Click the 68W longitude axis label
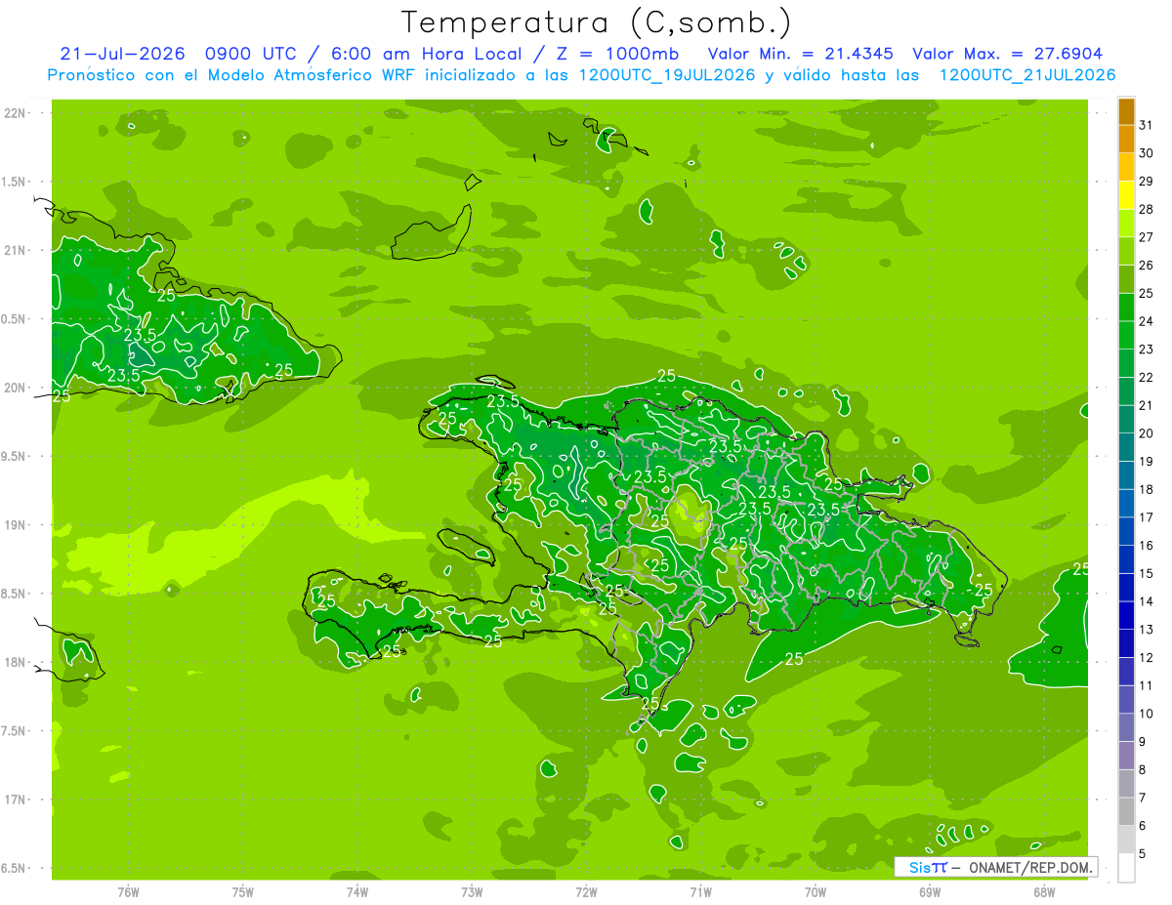 (x=1044, y=893)
